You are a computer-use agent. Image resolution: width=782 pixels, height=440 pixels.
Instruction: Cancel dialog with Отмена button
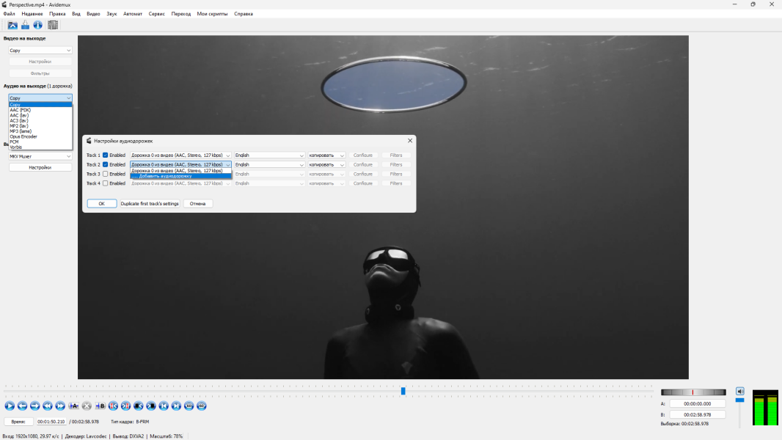pyautogui.click(x=197, y=203)
